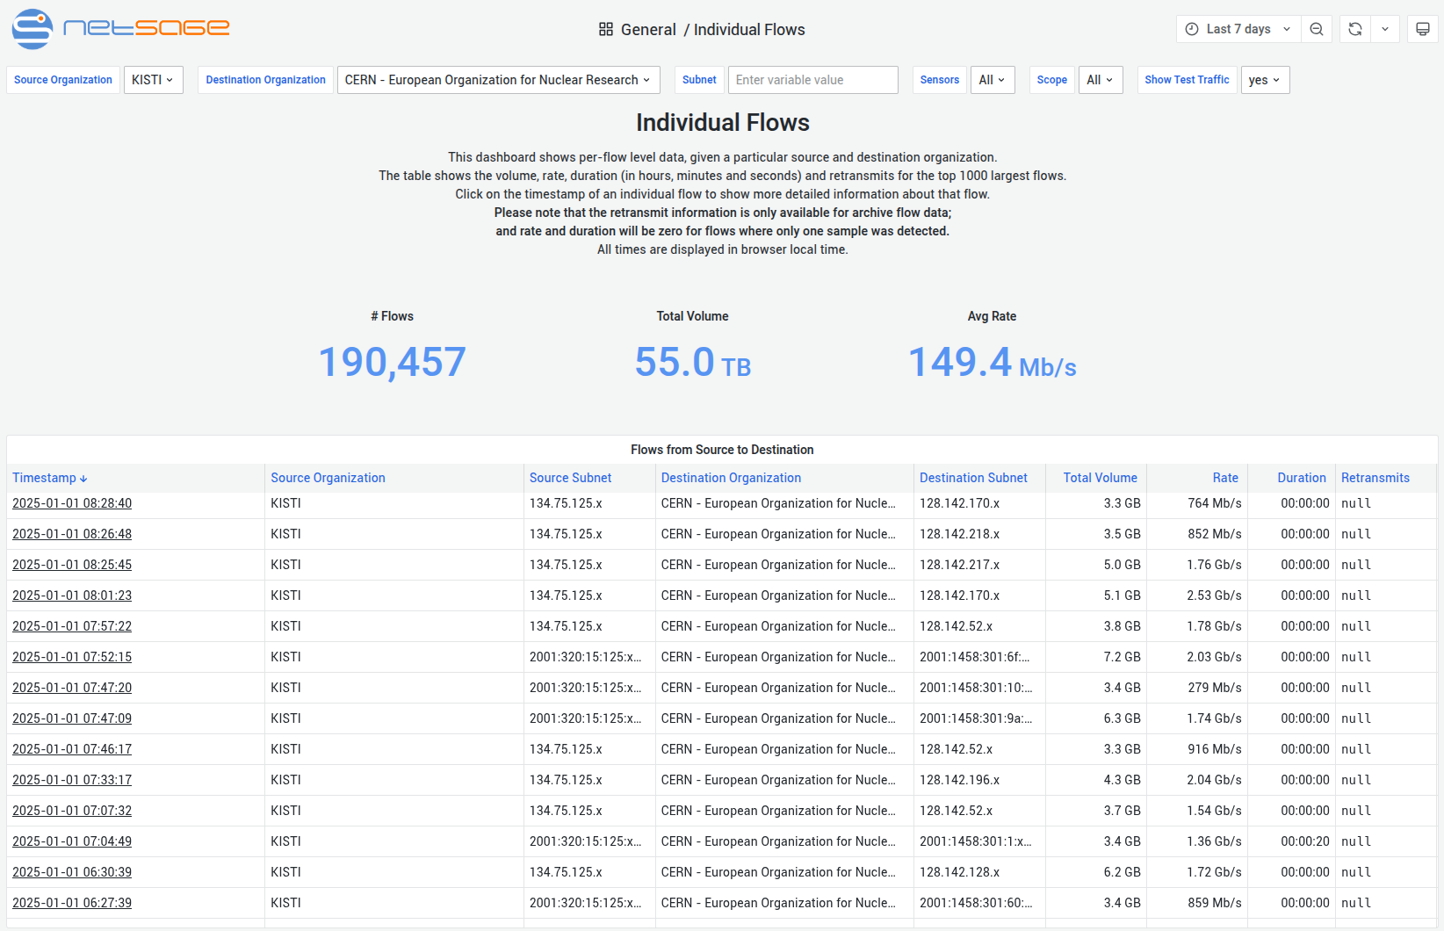
Task: Click the 279 Mb/s rate cell
Action: coord(1197,688)
